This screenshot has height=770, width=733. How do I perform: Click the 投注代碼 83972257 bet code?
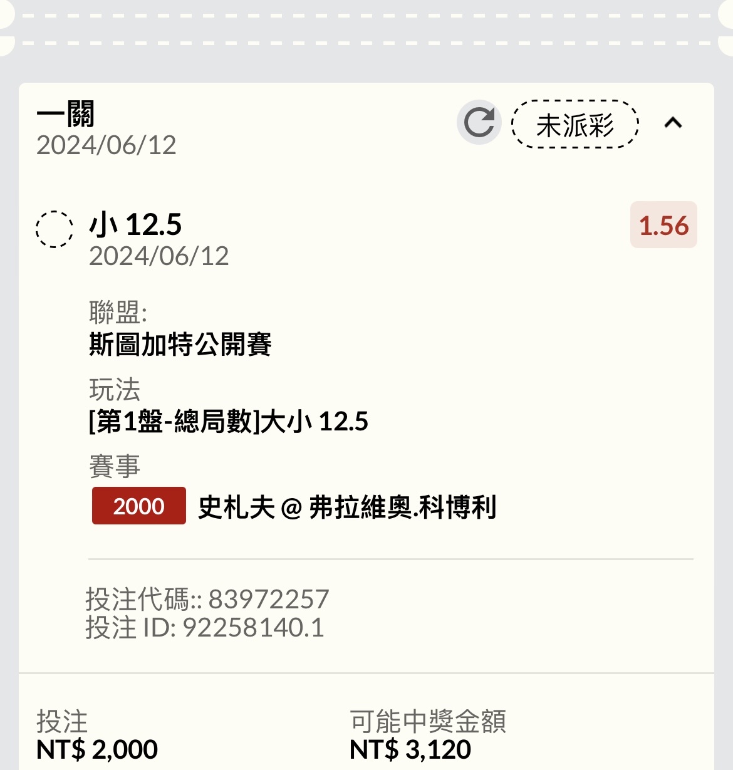[207, 599]
